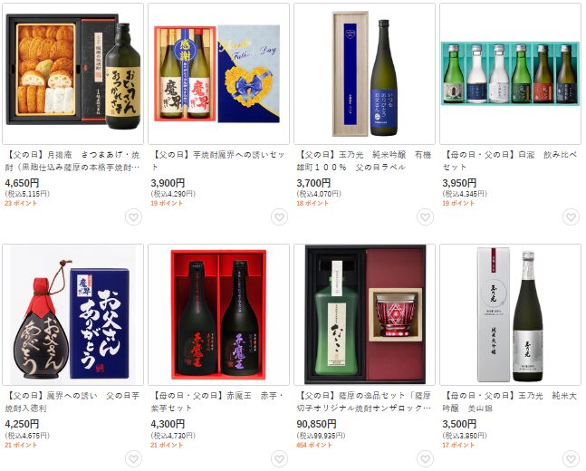Open six-bottle 白瀧 tasting set image
This screenshot has height=471, width=586.
pos(510,73)
